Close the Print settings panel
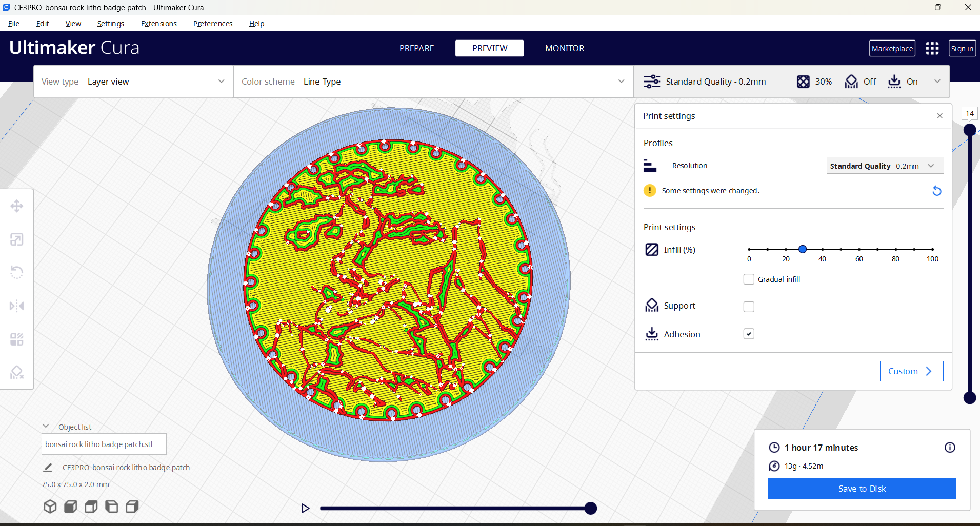This screenshot has height=526, width=980. [939, 116]
